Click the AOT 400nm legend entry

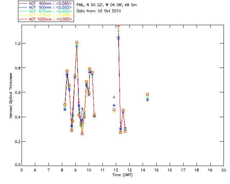(x=45, y=3)
